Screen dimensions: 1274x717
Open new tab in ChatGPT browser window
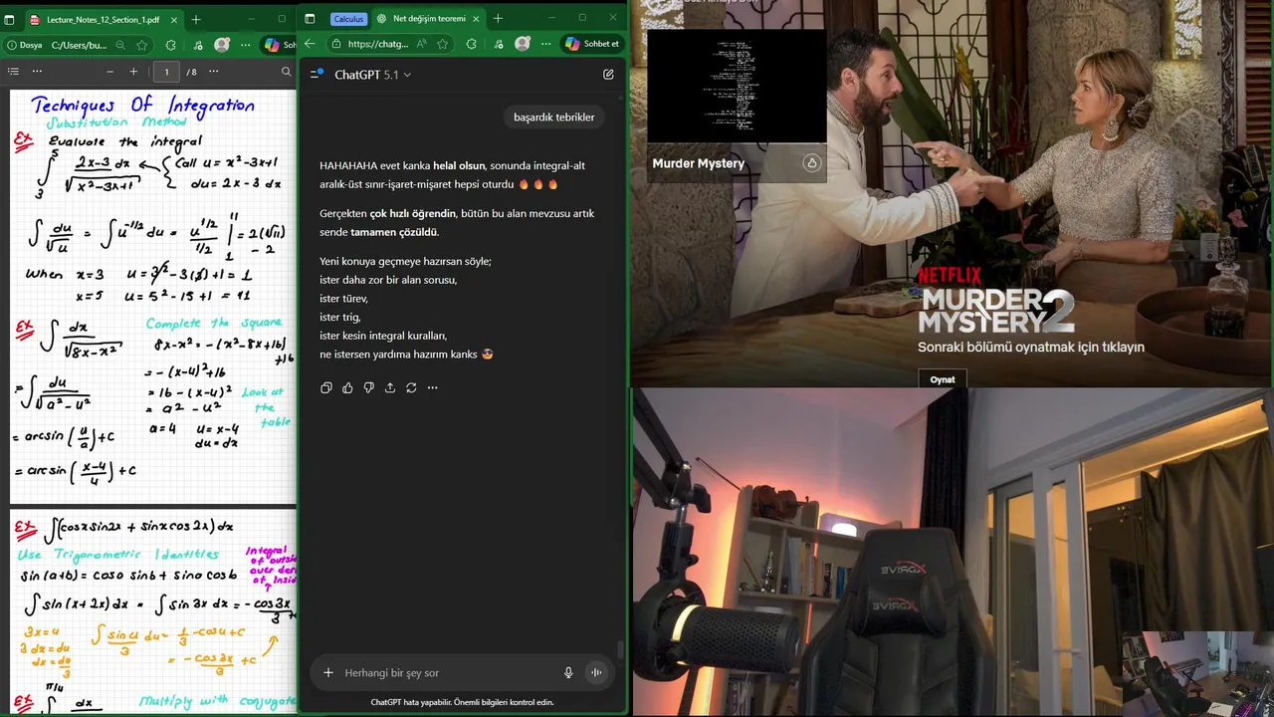498,19
